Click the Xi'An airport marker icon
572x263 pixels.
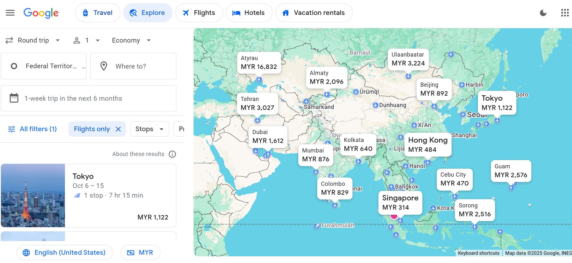tap(414, 125)
